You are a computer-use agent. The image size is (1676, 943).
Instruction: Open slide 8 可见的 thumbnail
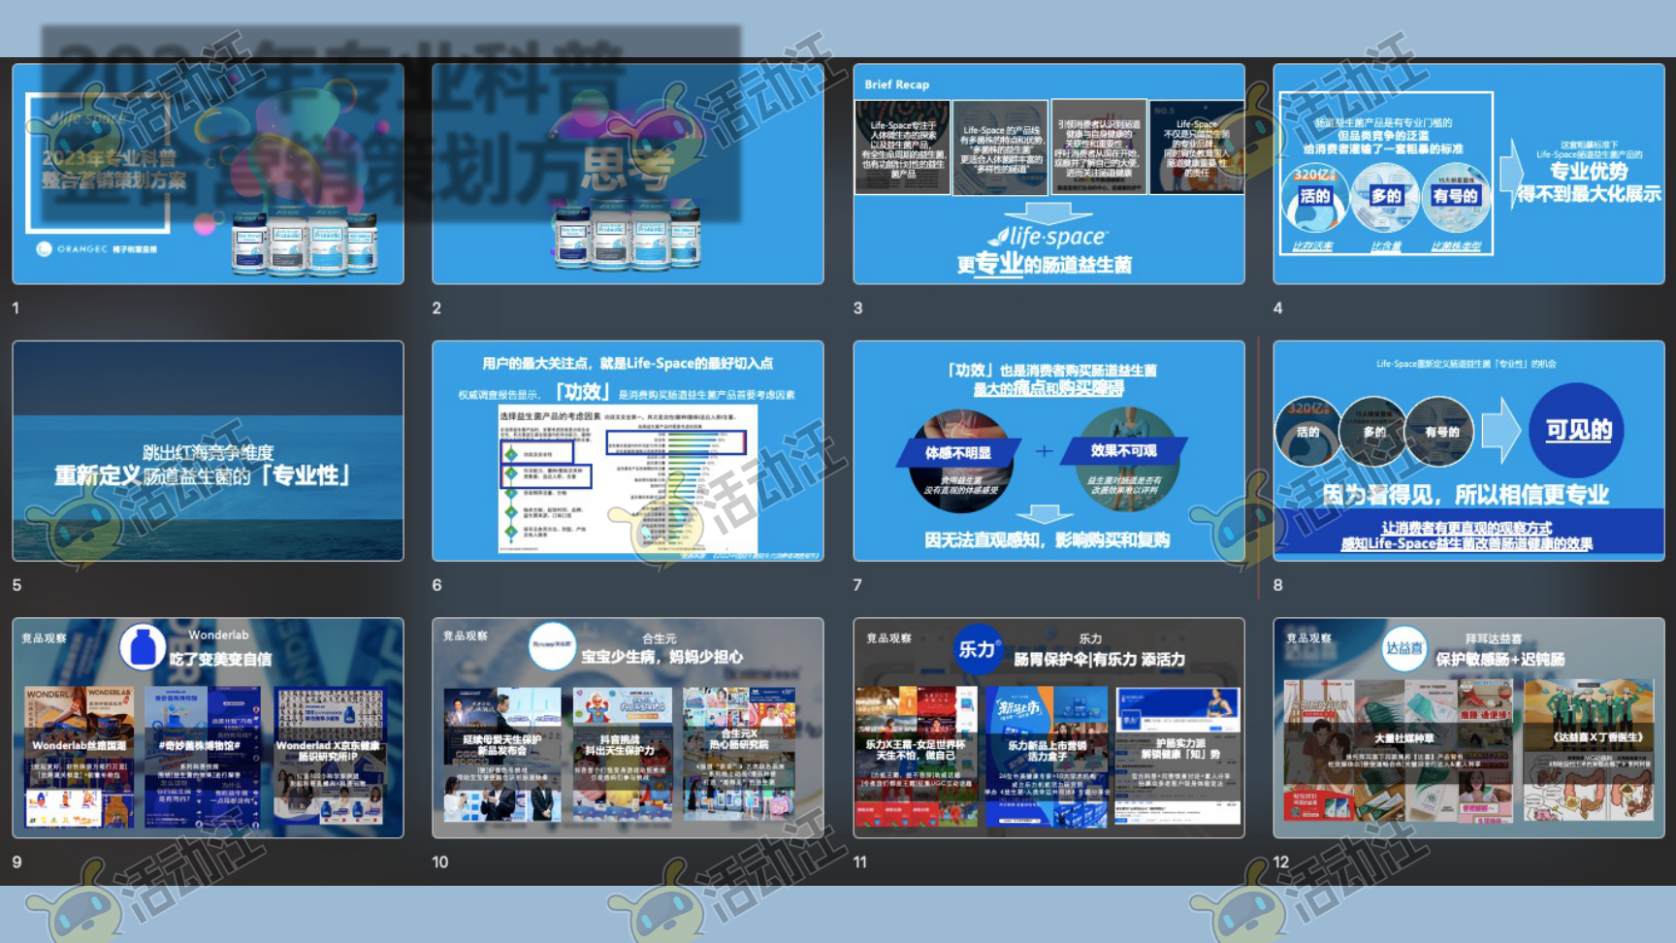click(1468, 451)
